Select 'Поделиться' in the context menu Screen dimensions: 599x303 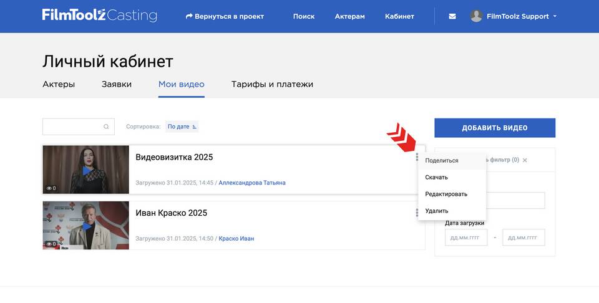coord(442,160)
